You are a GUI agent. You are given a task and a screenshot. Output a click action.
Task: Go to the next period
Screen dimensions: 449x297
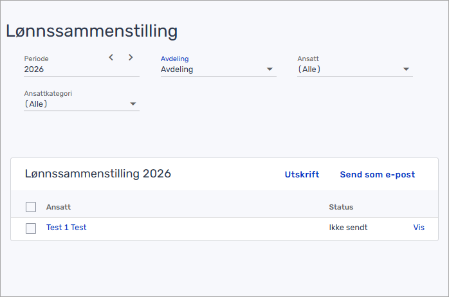(x=131, y=57)
